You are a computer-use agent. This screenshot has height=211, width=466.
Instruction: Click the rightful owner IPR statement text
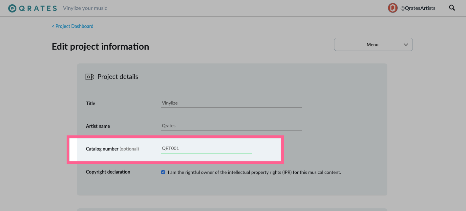(254, 172)
